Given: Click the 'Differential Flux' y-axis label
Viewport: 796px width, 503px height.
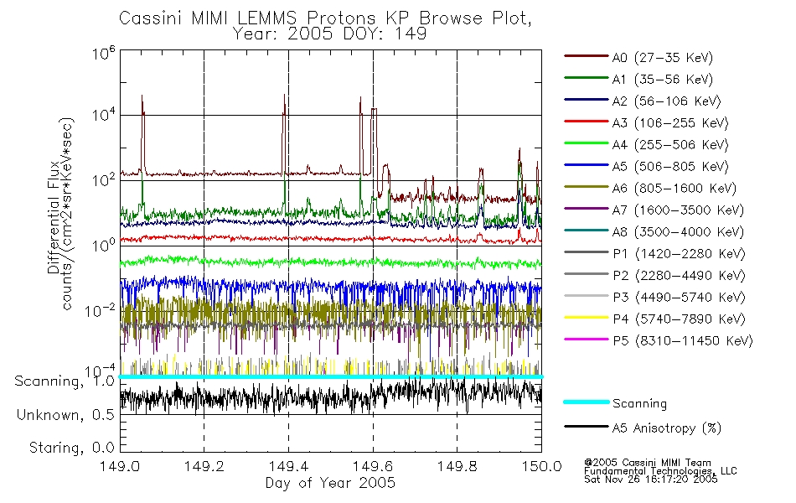Looking at the screenshot, I should point(54,217).
